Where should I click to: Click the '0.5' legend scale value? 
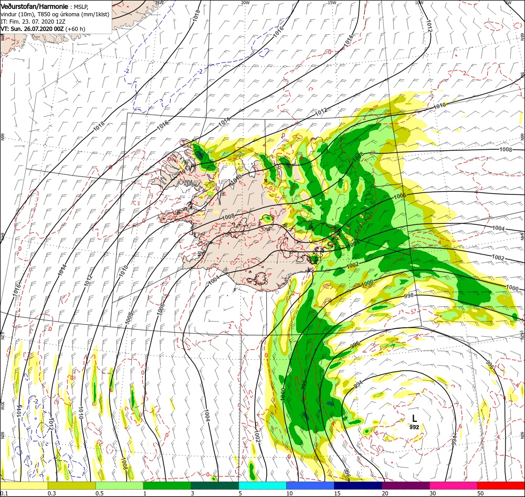(99, 493)
